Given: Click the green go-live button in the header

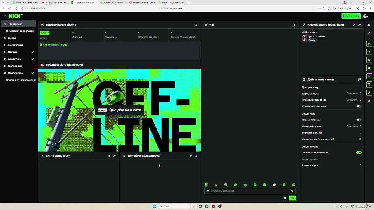Looking at the screenshot, I should click(351, 16).
